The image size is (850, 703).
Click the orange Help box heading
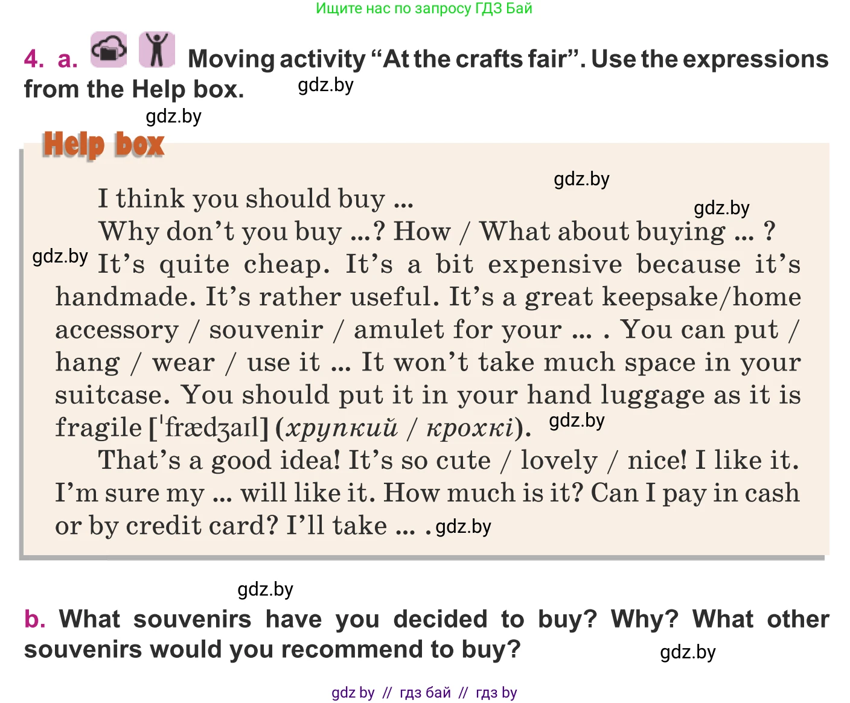103,145
